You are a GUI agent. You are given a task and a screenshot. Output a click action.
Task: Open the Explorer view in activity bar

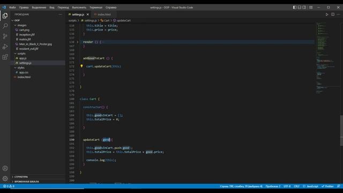(x=5, y=16)
